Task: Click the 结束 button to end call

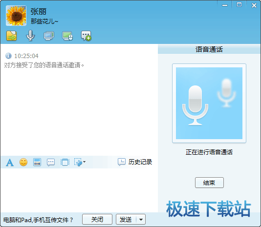Action: (209, 183)
